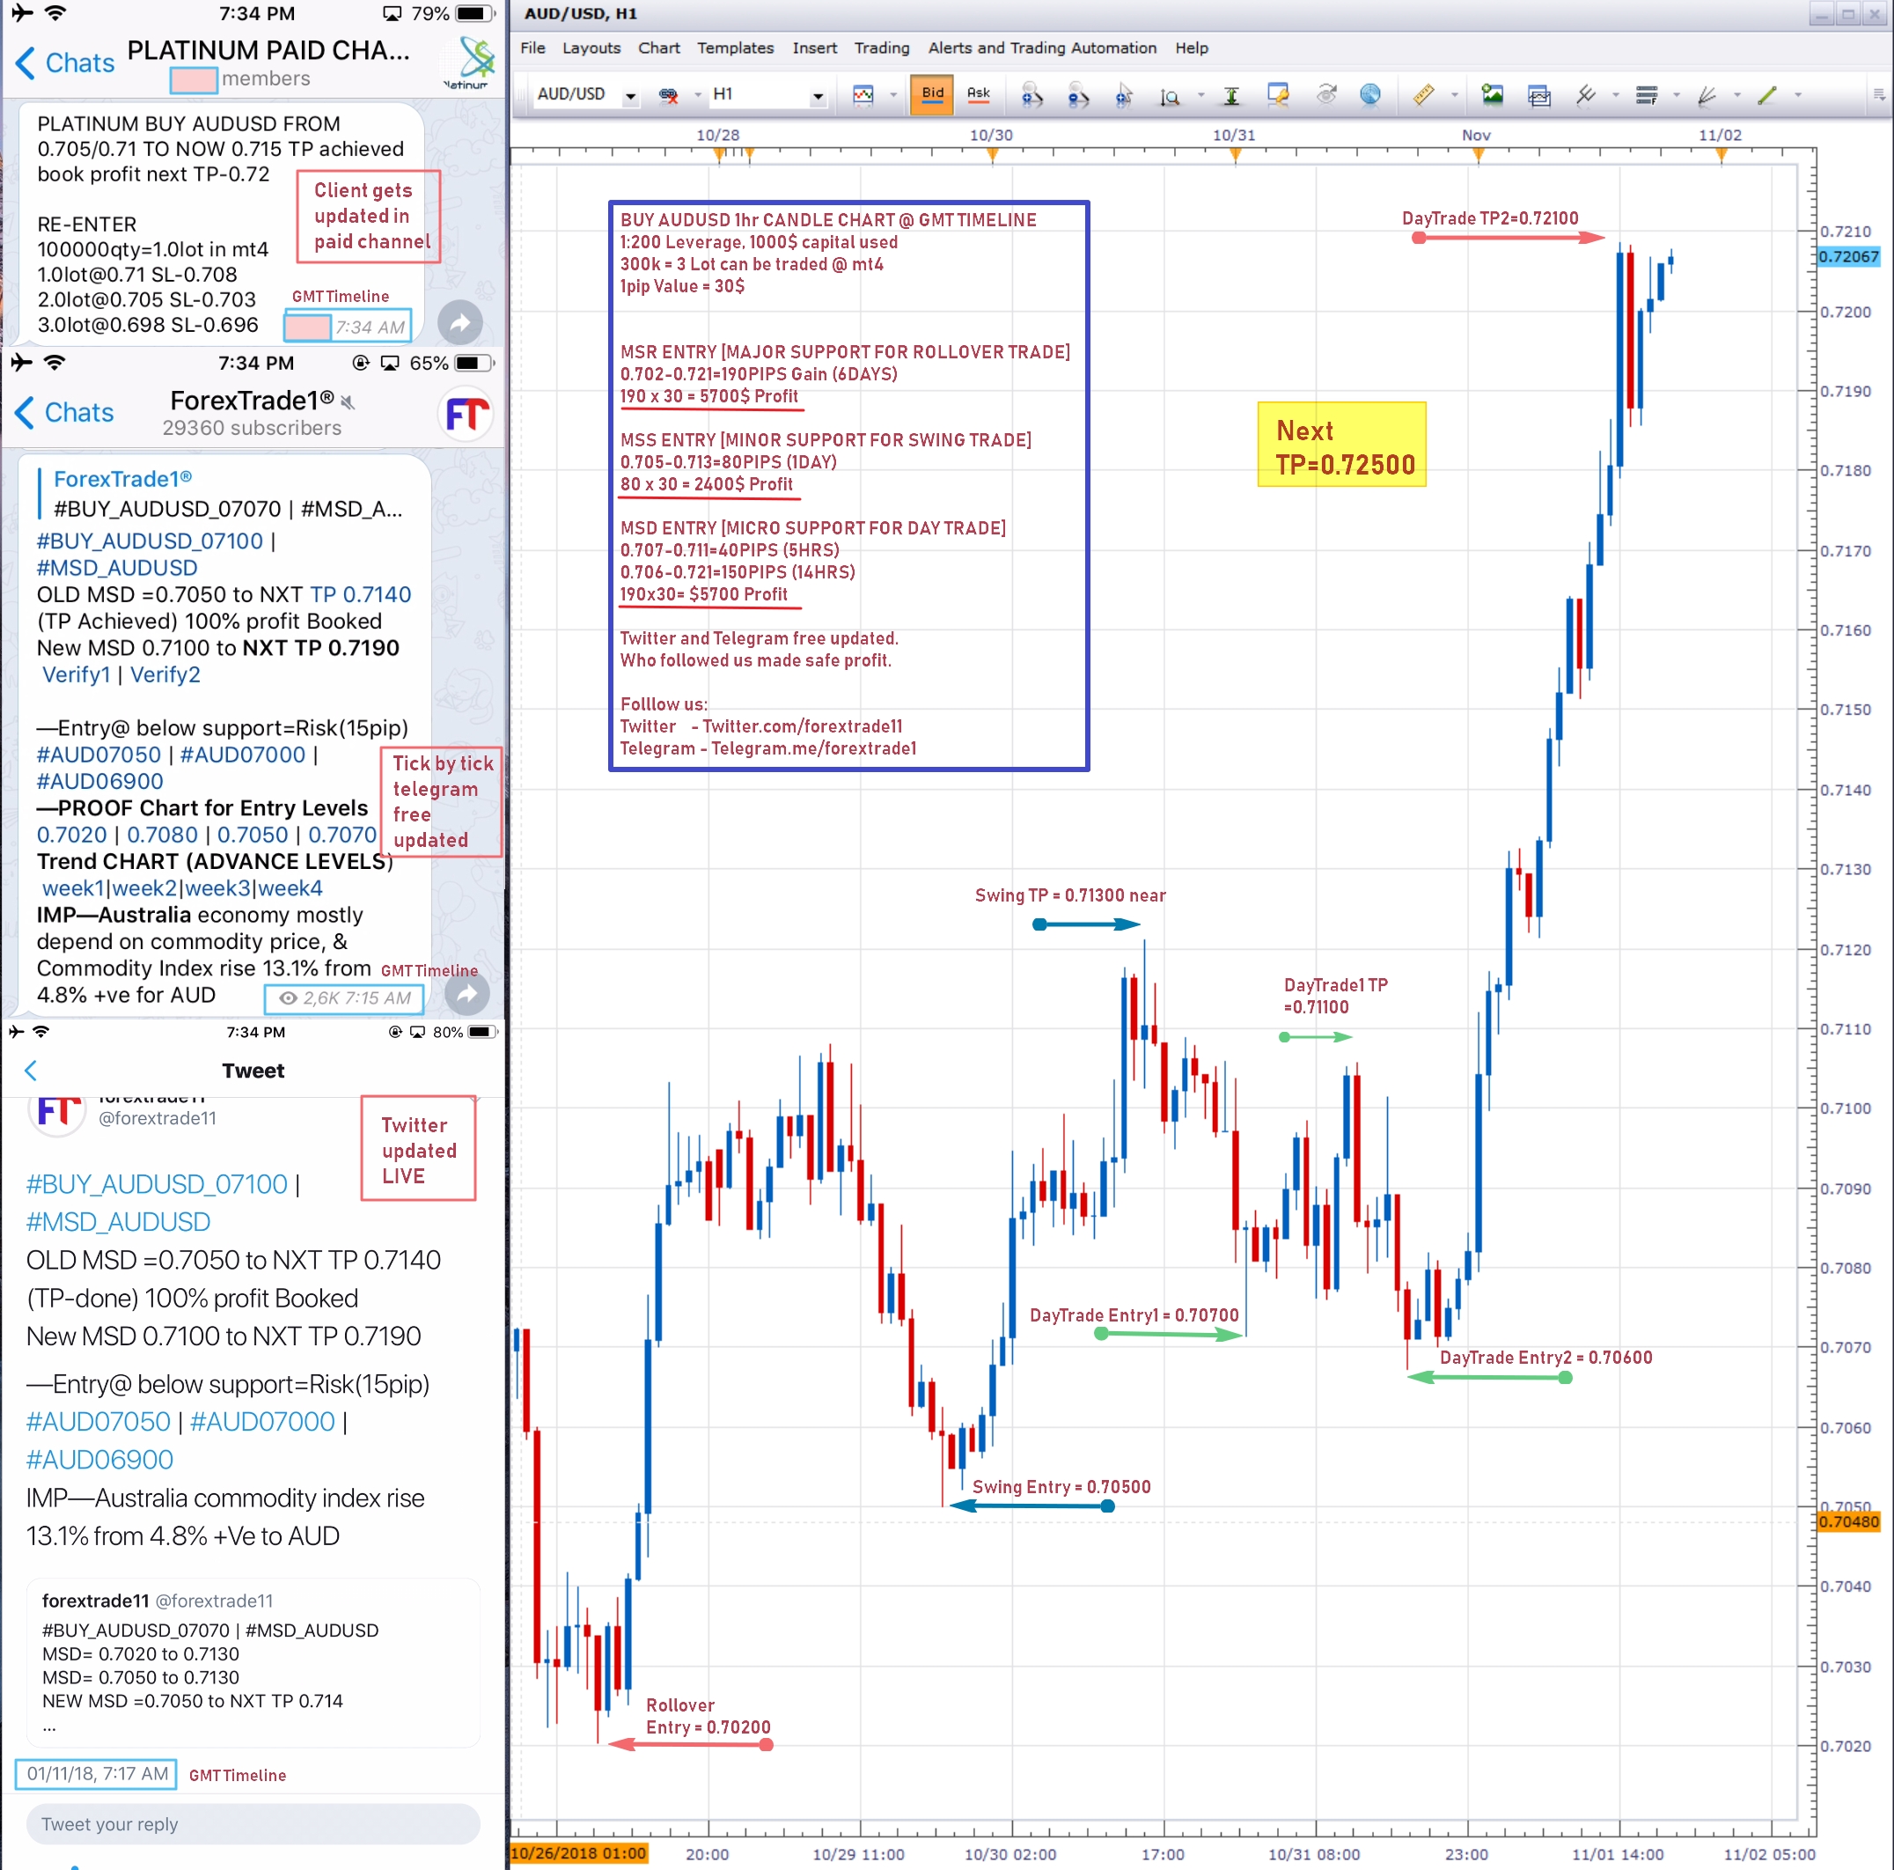The image size is (1894, 1870).
Task: Expand the chart type dropdown arrow
Action: (x=893, y=95)
